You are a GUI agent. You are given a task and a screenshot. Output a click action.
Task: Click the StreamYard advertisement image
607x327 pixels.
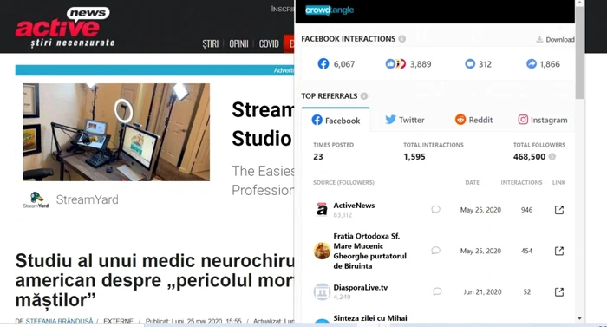point(116,132)
